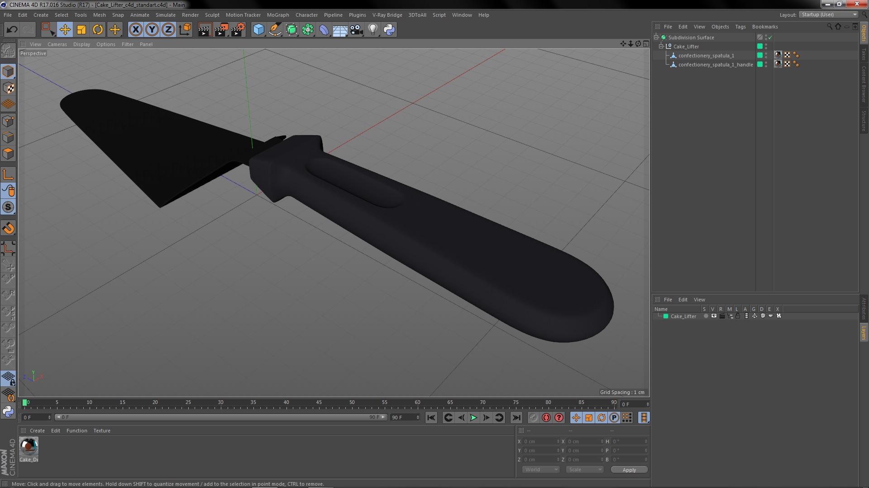Screen dimensions: 869x488
Task: Go to start of animation
Action: 431,418
